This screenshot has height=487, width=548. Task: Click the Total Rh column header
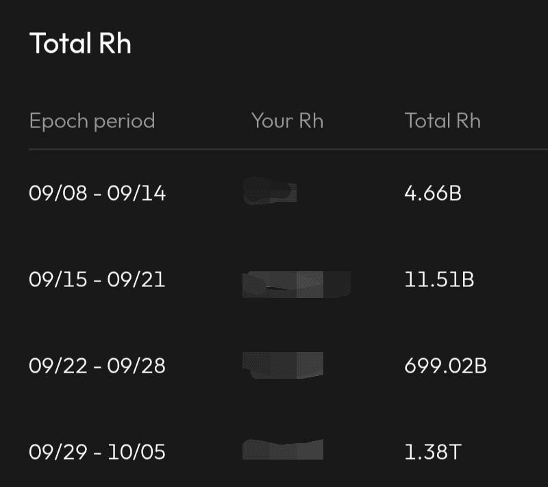[443, 121]
